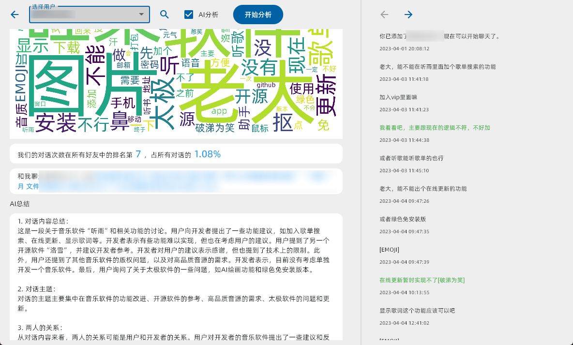Click the AI总结 heading
The width and height of the screenshot is (573, 345).
(x=20, y=204)
